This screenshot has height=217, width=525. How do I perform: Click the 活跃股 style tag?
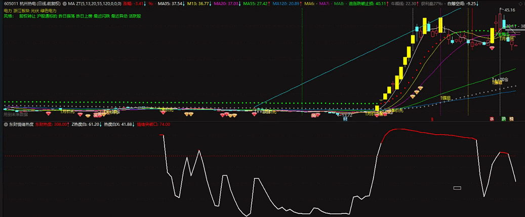(135, 16)
